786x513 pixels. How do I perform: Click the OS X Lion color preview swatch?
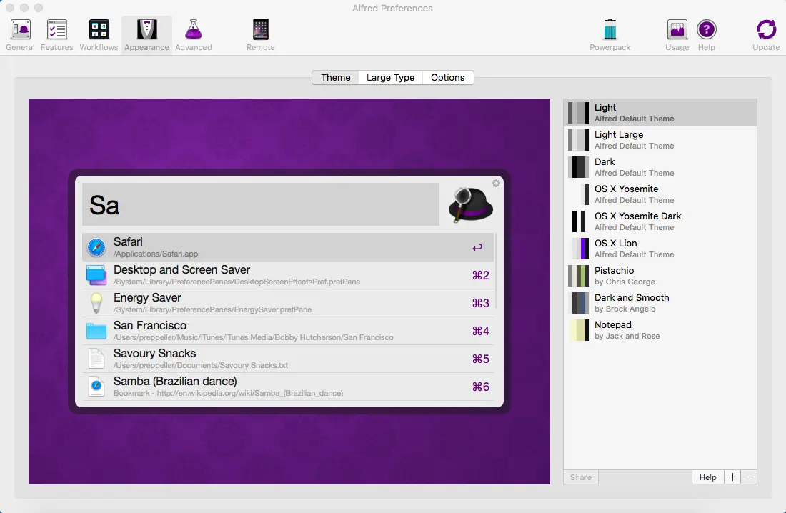coord(579,248)
